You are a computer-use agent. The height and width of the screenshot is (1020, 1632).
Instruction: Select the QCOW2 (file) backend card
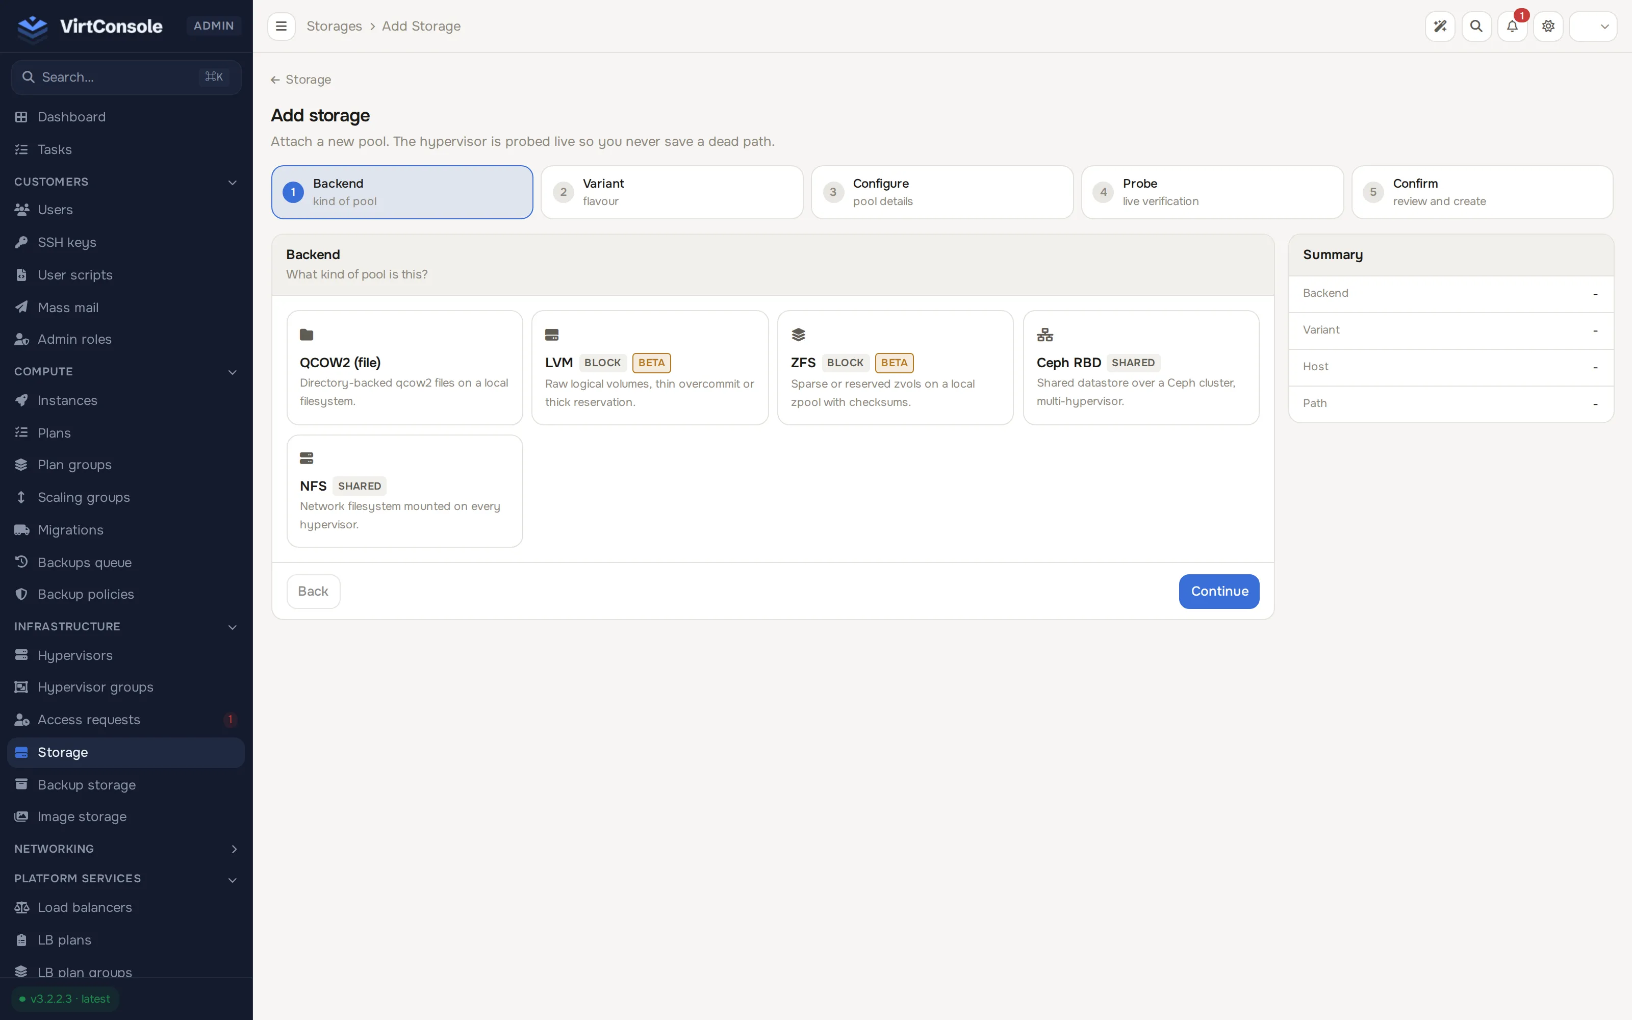[x=404, y=368]
